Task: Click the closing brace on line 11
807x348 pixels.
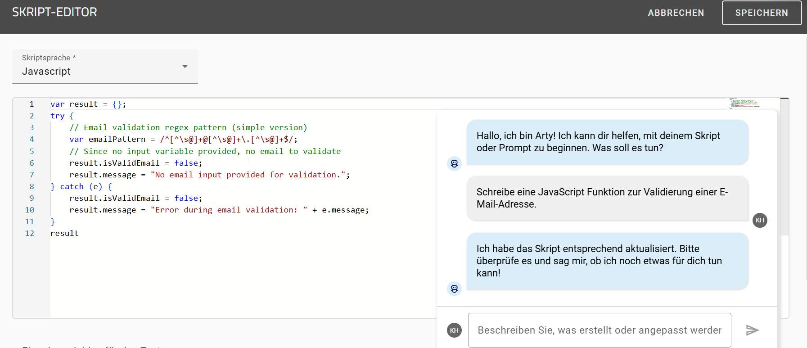Action: point(53,221)
